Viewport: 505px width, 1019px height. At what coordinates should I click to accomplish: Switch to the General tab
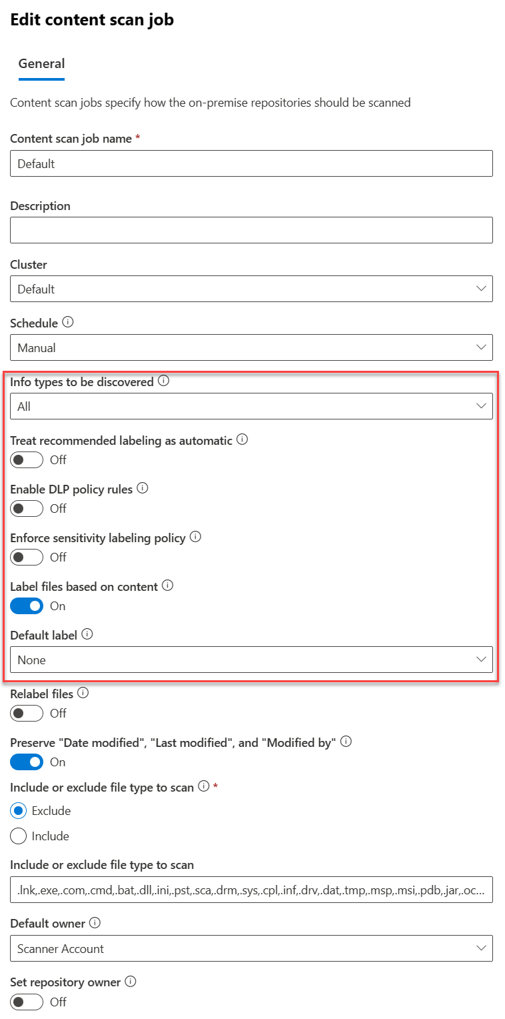[x=41, y=64]
